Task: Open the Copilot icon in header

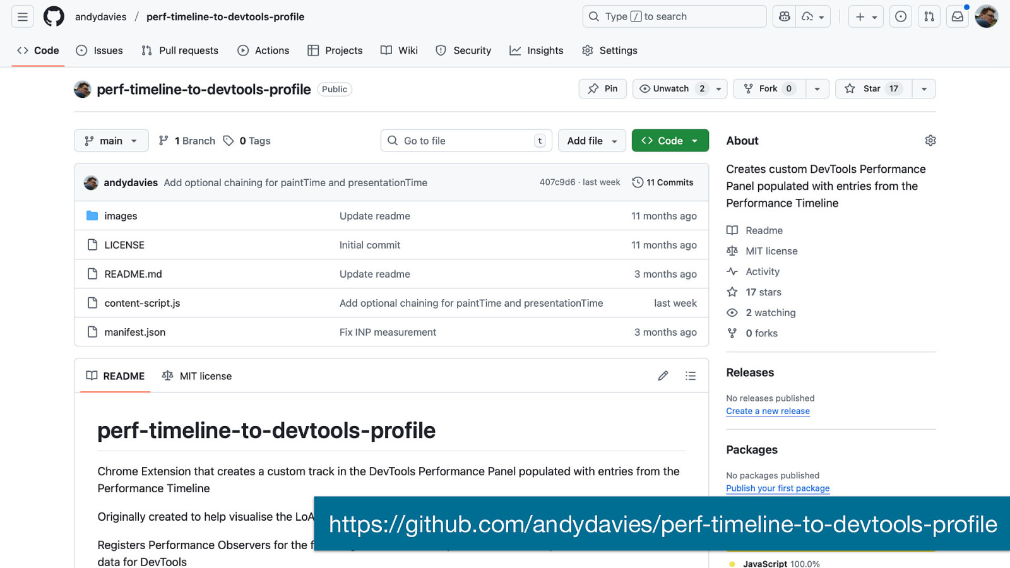Action: pos(785,16)
